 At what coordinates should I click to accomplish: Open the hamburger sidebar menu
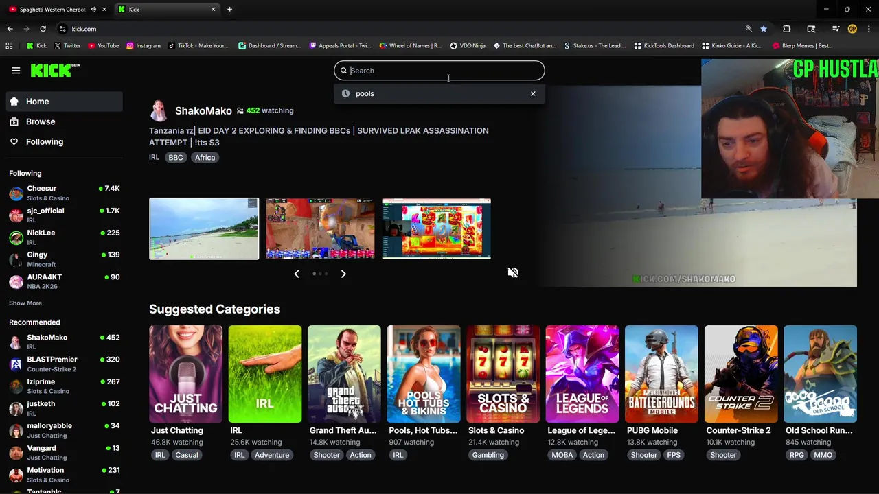click(16, 70)
